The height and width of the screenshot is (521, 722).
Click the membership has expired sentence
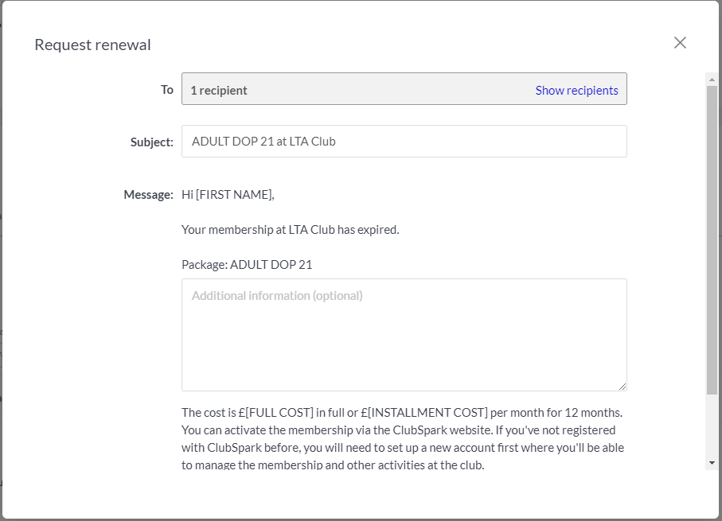290,230
